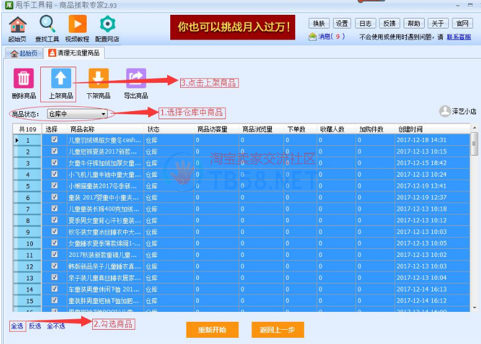481x344 pixels.
Task: Open the 起始页 home icon
Action: click(x=17, y=25)
